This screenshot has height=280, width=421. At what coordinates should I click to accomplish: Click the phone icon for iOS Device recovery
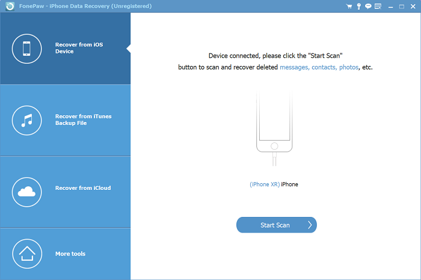coord(26,49)
